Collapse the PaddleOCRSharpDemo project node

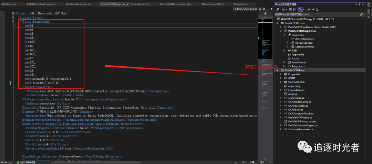pyautogui.click(x=280, y=31)
